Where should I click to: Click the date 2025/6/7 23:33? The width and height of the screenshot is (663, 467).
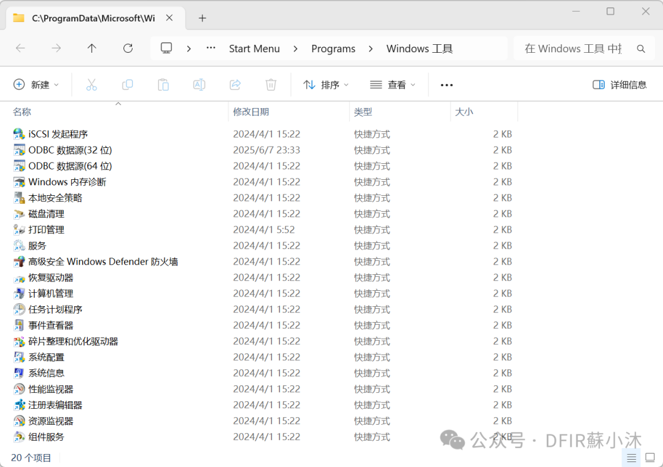(266, 150)
